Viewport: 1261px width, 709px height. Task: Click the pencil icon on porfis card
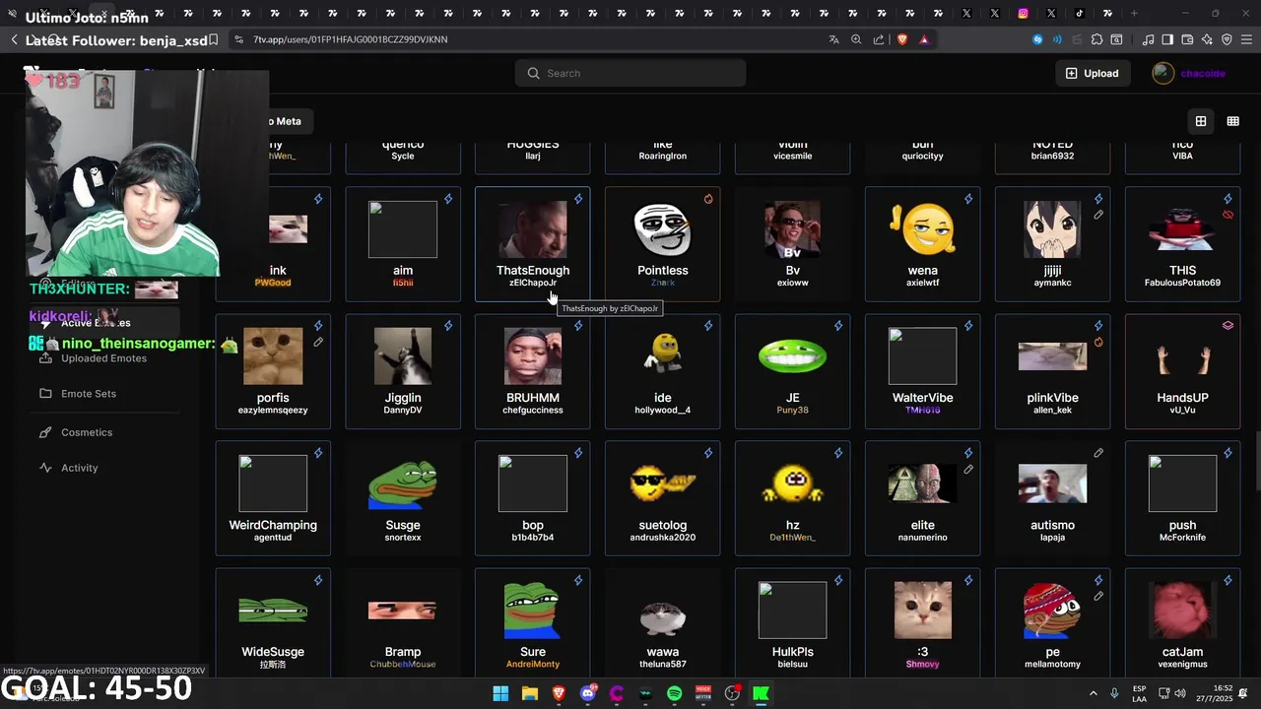[x=318, y=343]
